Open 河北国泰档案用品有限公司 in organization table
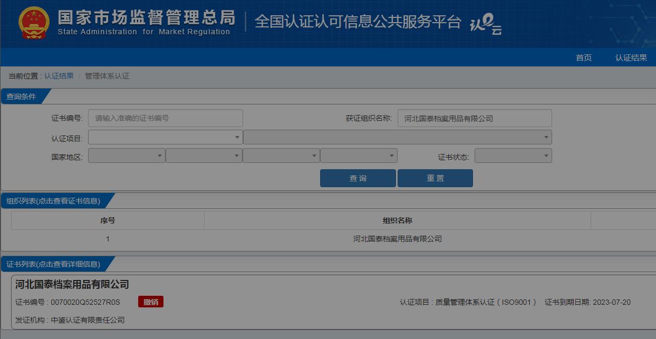 click(x=397, y=239)
